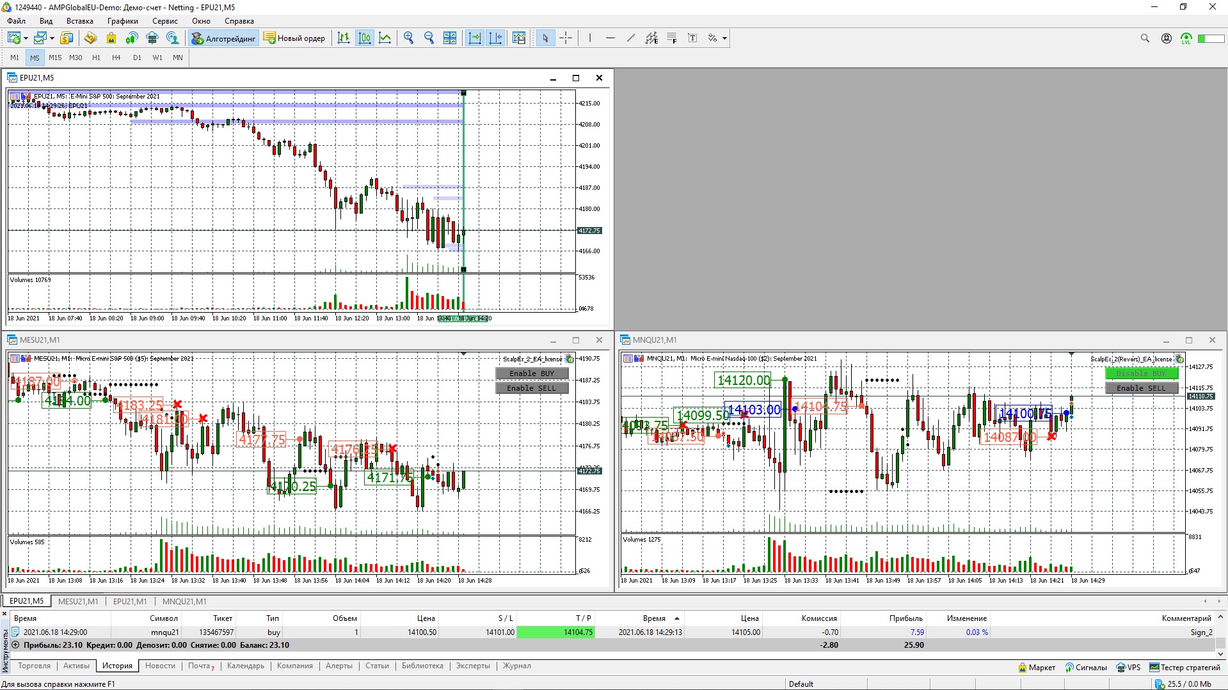Open the Торговля toolbox tab
1228x690 pixels.
pyautogui.click(x=34, y=666)
